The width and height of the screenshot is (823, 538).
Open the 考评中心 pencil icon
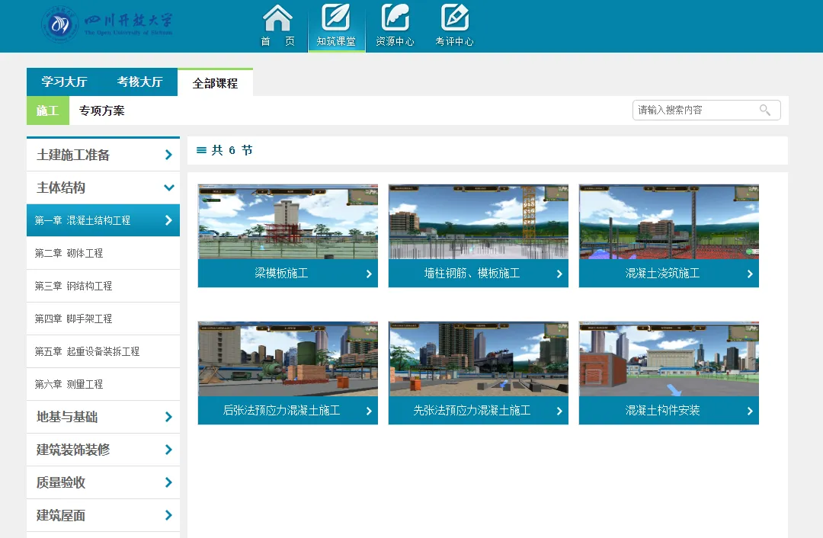coord(454,18)
